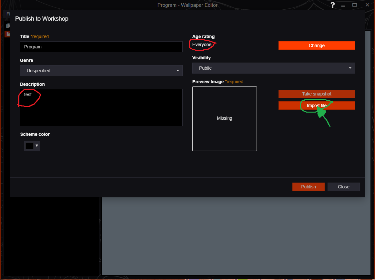
Task: Click the Title input field containing Program
Action: point(101,47)
